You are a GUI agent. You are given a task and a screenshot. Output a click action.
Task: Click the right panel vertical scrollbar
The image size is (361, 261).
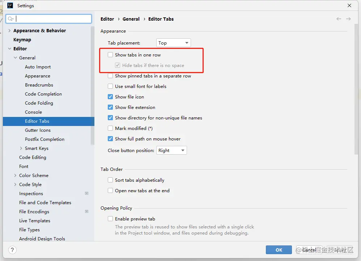tap(356, 89)
